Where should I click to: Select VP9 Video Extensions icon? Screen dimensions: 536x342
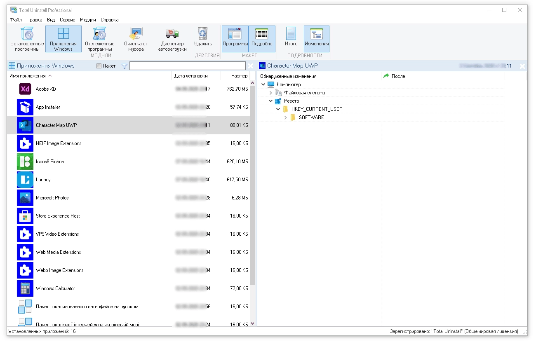[25, 234]
